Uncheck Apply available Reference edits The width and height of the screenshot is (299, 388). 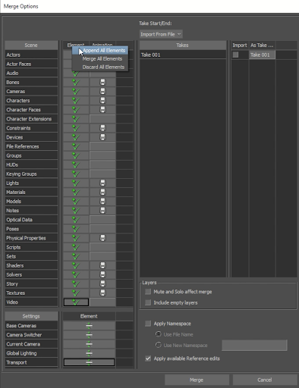[148, 358]
